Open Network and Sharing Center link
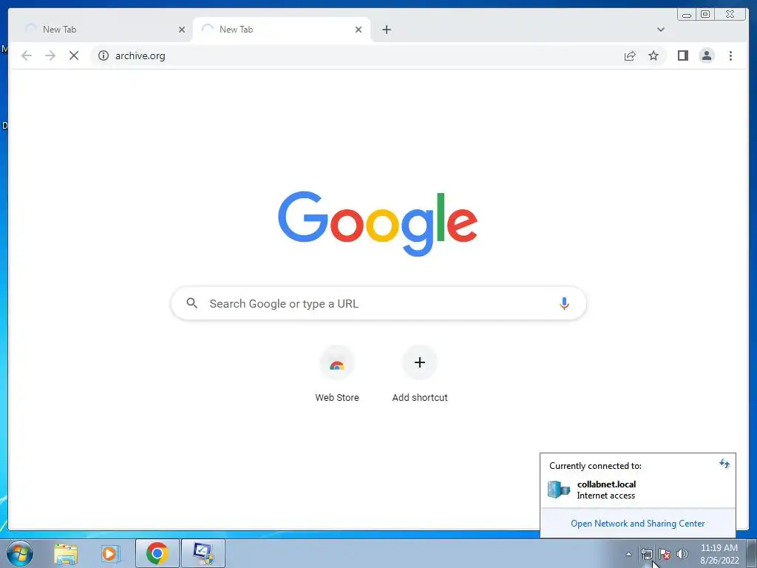 tap(638, 524)
